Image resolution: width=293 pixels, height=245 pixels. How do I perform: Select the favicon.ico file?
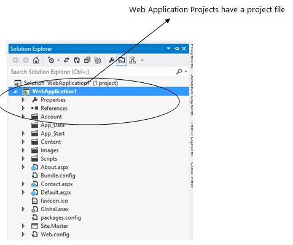pyautogui.click(x=54, y=201)
